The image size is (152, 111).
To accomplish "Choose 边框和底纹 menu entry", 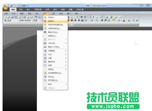I will (x=55, y=28).
